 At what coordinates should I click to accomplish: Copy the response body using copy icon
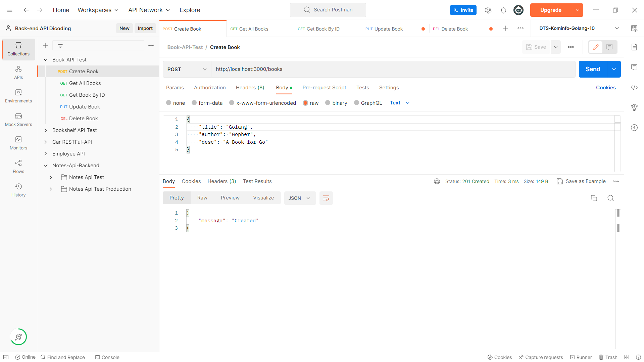coord(594,198)
